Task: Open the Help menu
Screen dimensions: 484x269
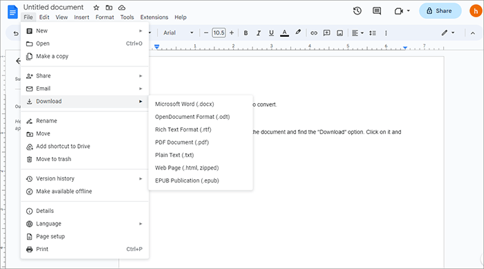Action: click(180, 17)
